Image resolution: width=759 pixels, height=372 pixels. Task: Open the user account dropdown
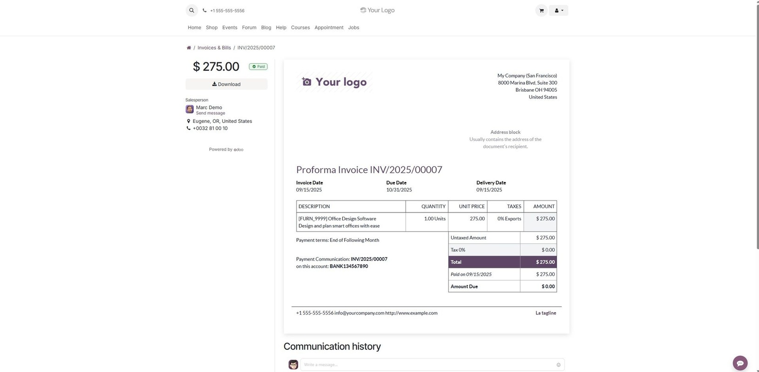click(558, 10)
